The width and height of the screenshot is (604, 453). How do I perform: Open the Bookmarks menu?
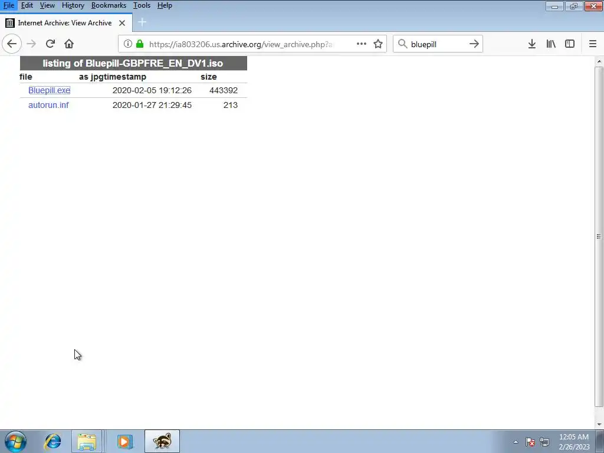point(109,5)
